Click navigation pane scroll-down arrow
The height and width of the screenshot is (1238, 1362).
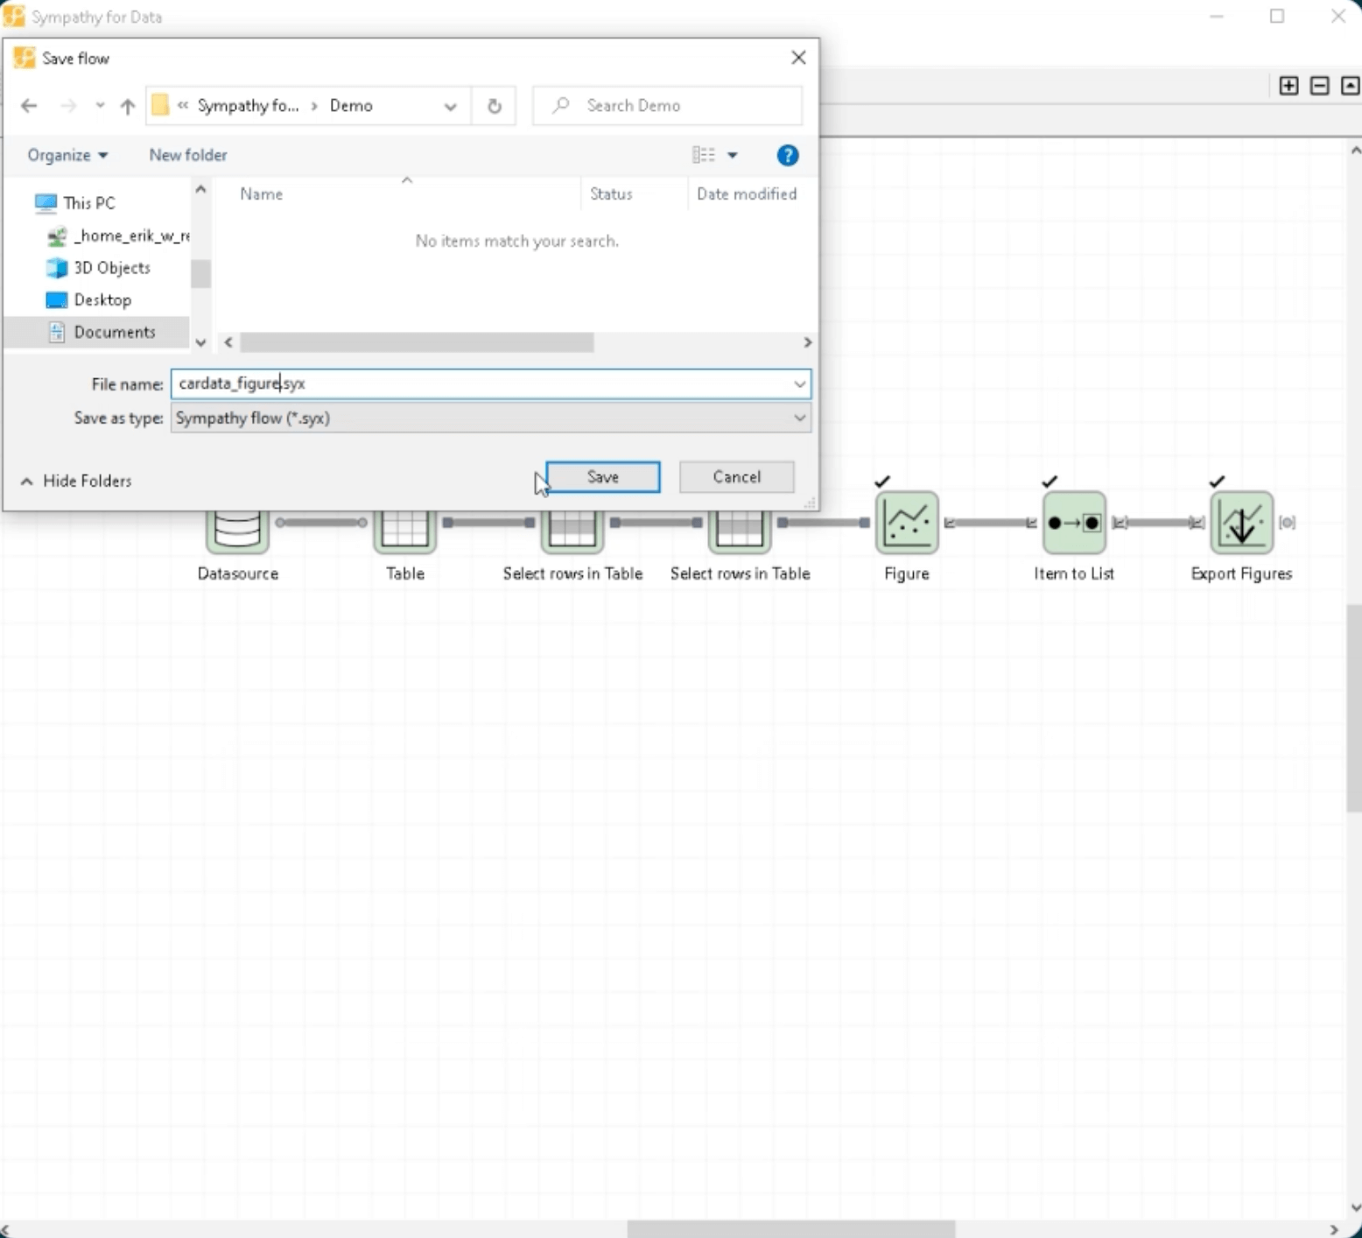click(200, 342)
